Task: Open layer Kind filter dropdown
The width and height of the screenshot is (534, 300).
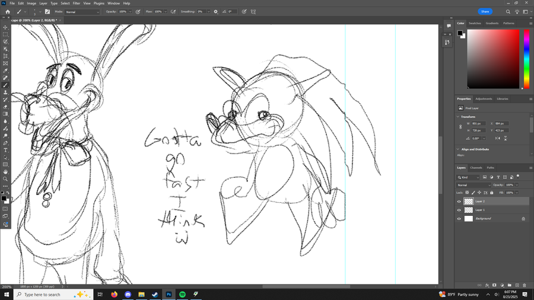Action: (x=468, y=177)
